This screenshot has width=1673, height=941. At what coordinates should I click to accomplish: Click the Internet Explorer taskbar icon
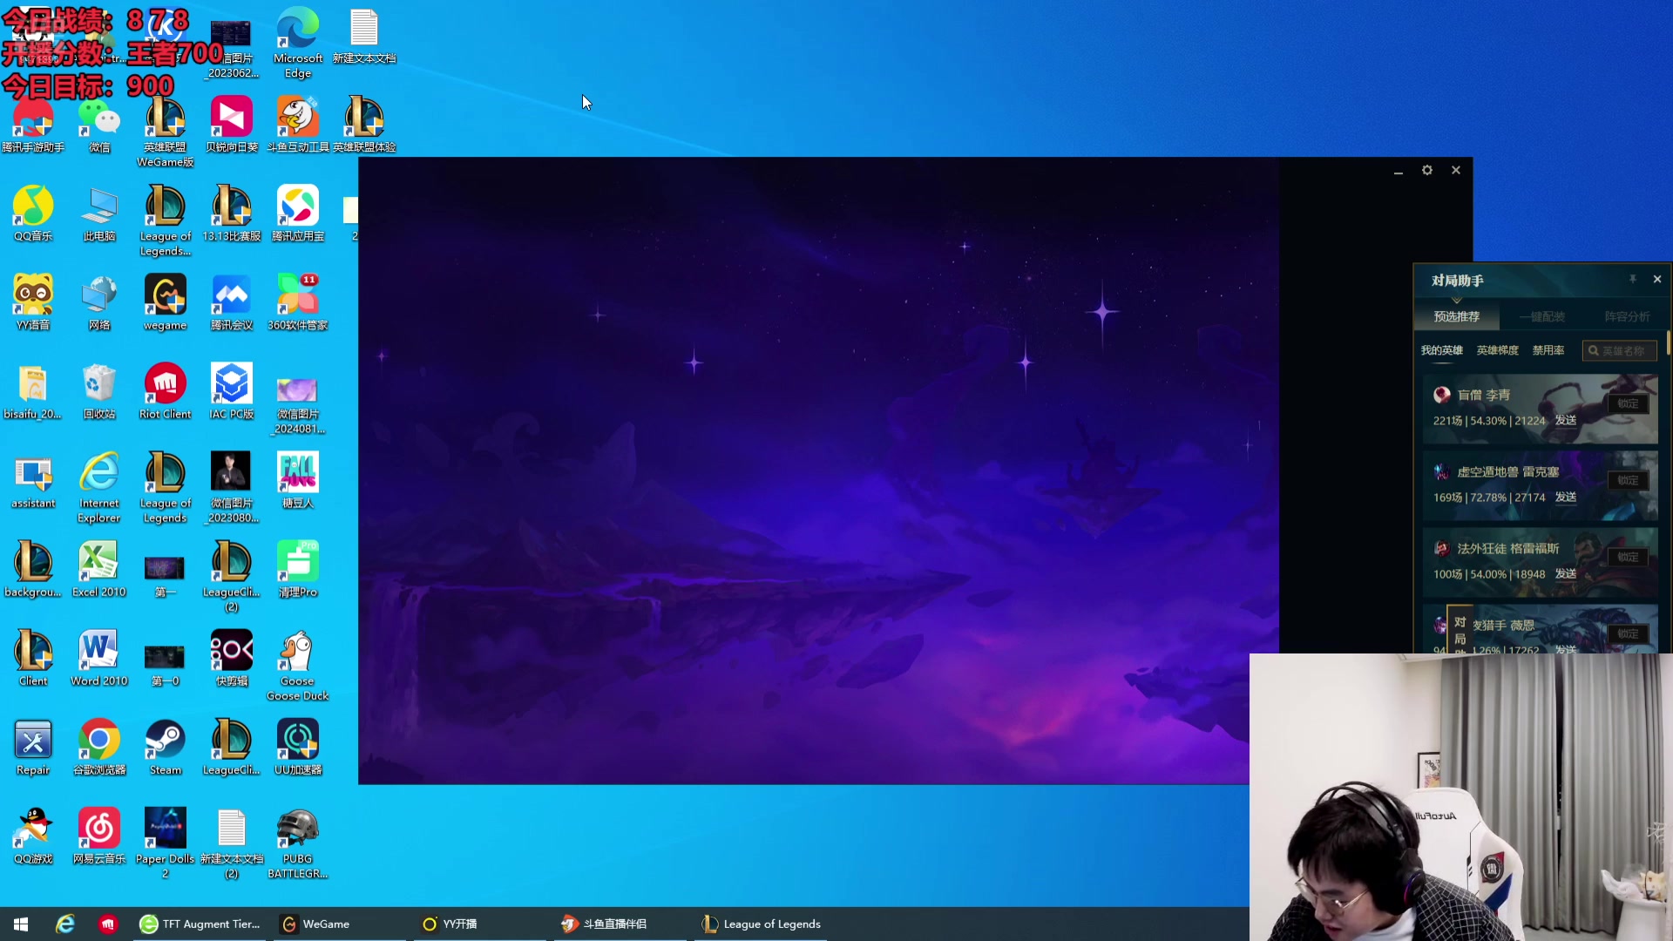click(x=65, y=924)
